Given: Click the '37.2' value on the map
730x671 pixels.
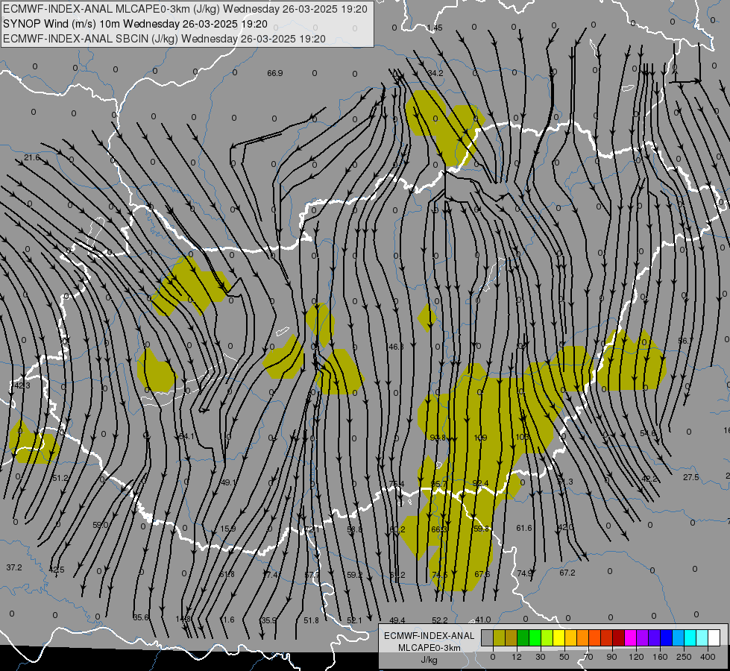Looking at the screenshot, I should coord(14,567).
